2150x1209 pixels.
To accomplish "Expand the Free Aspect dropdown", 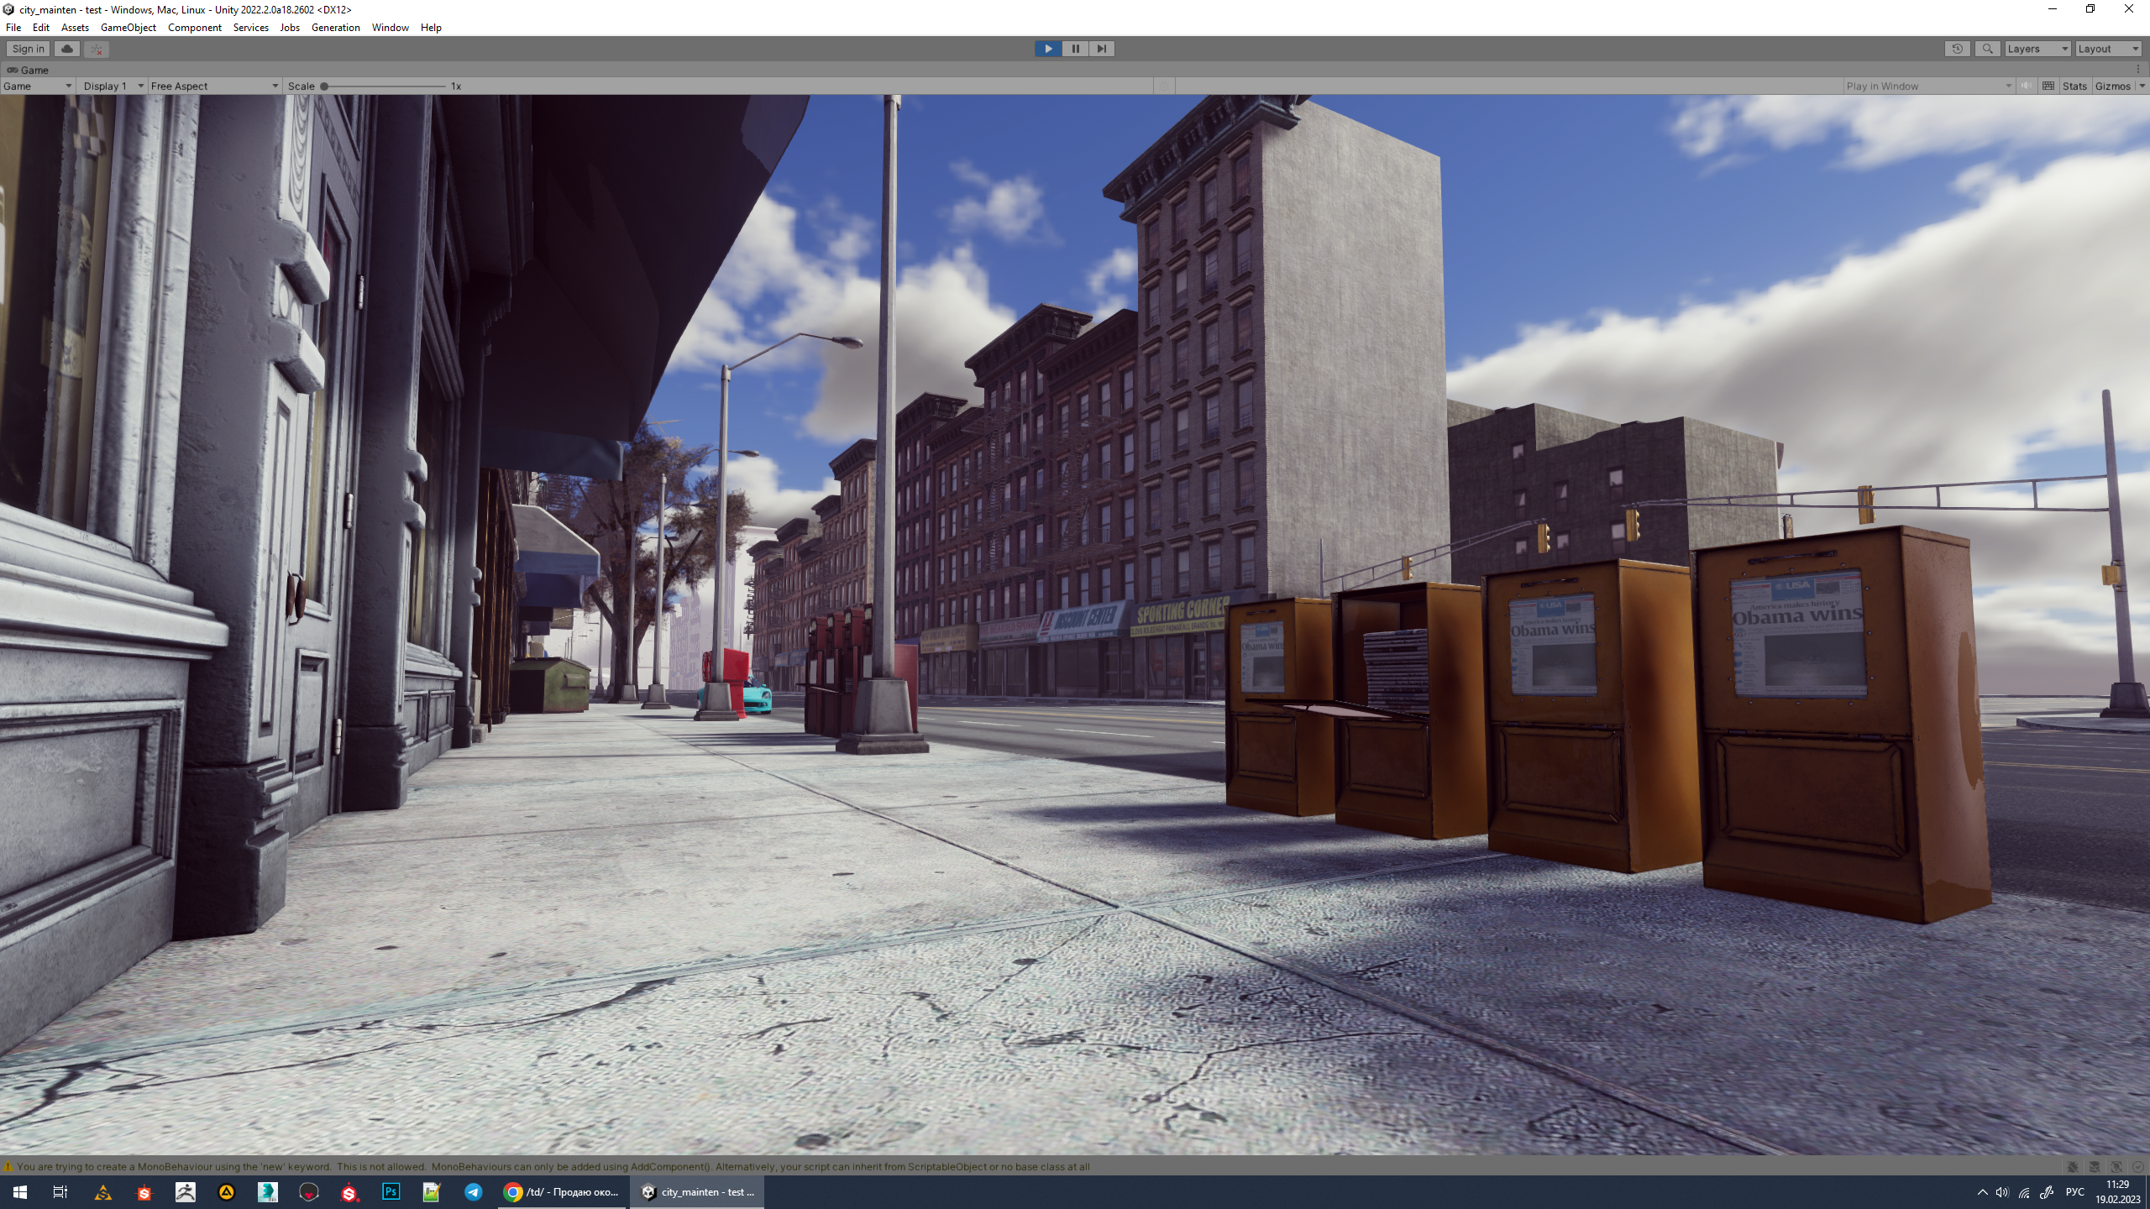I will click(x=214, y=86).
